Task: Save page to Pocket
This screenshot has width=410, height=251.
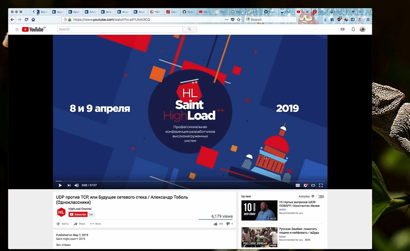Action: coord(232,20)
